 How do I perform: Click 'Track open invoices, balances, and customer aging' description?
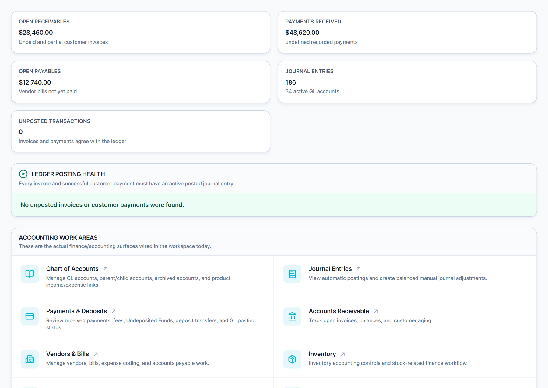pyautogui.click(x=371, y=320)
